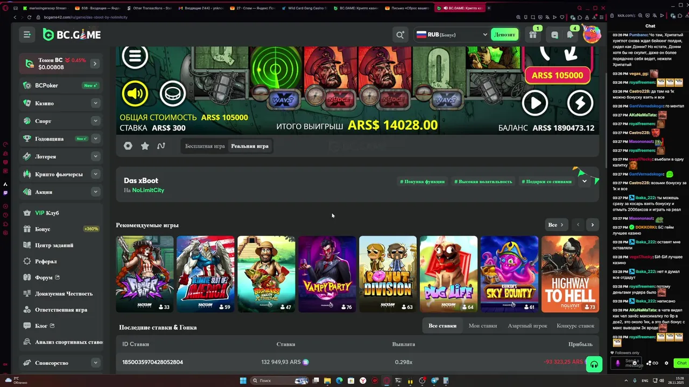
Task: Select the Все ставки tab
Action: (x=442, y=326)
